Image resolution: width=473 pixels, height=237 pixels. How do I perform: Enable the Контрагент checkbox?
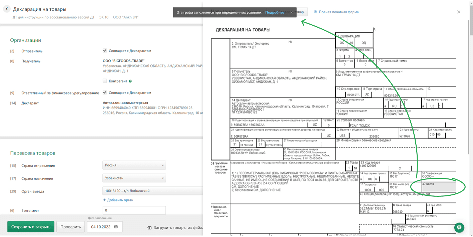pyautogui.click(x=105, y=81)
